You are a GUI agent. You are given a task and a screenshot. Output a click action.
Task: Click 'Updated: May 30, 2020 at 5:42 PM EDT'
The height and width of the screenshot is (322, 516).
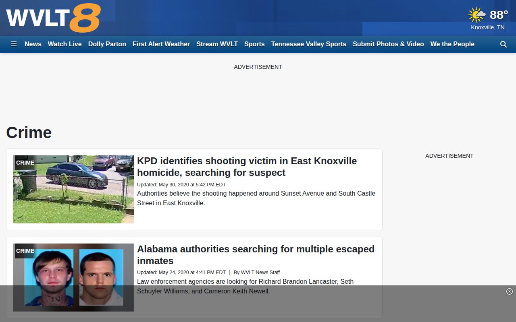[x=181, y=185]
